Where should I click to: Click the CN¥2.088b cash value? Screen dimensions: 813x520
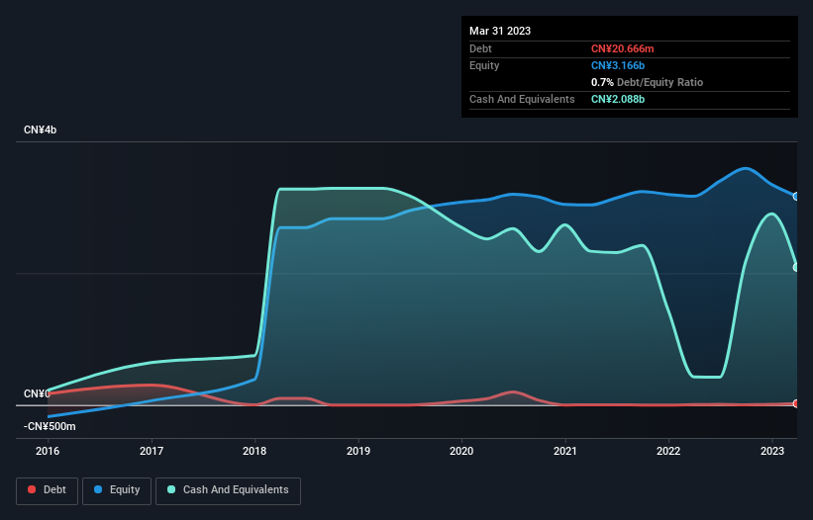click(x=618, y=99)
